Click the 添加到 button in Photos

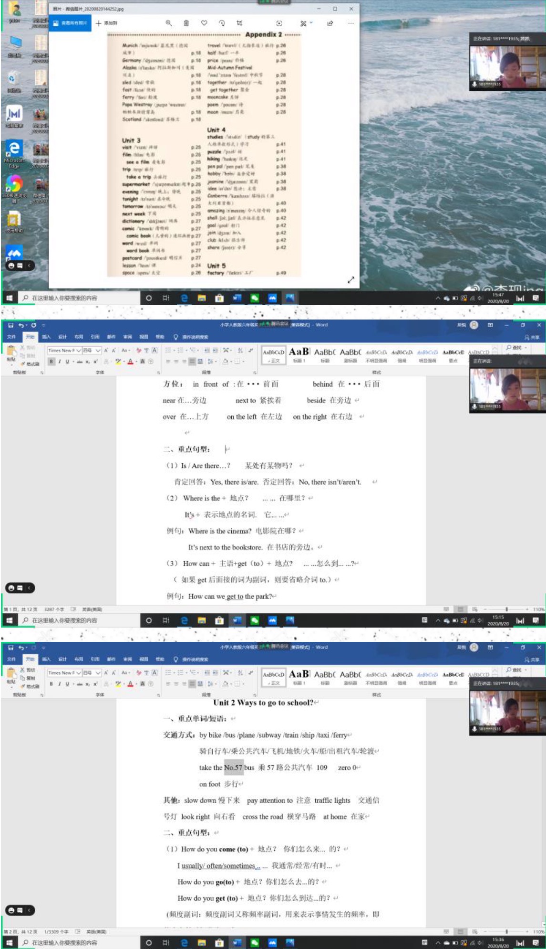(106, 23)
